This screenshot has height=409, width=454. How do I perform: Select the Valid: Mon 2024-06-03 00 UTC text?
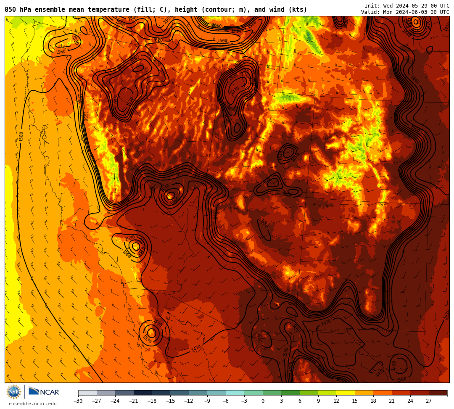click(x=405, y=12)
